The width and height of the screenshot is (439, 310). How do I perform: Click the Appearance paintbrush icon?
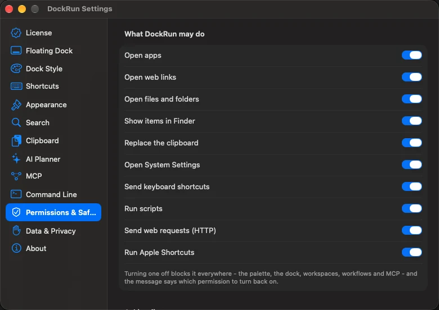(16, 104)
